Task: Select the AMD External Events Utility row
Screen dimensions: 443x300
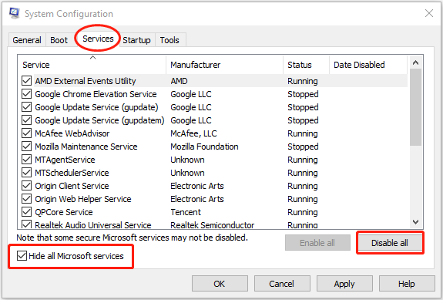Action: (215, 81)
